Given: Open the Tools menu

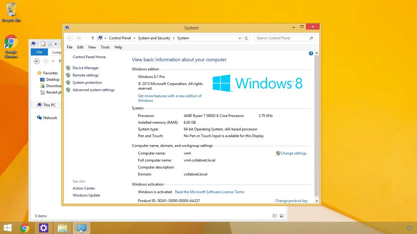Looking at the screenshot, I should [105, 47].
